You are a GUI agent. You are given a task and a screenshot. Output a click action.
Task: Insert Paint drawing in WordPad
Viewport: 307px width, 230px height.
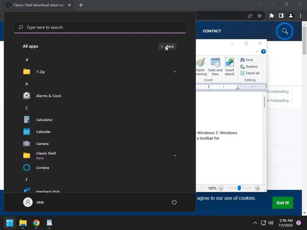201,67
